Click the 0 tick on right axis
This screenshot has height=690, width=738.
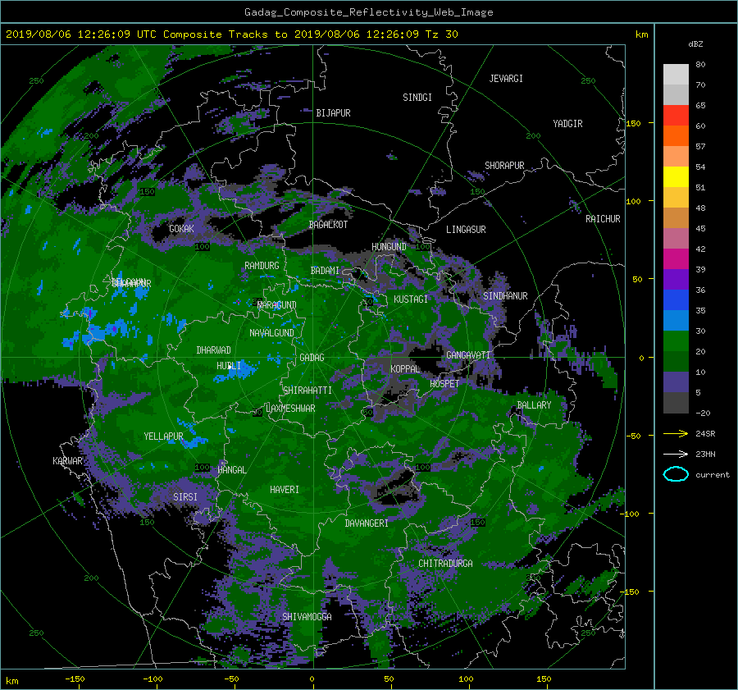point(641,358)
